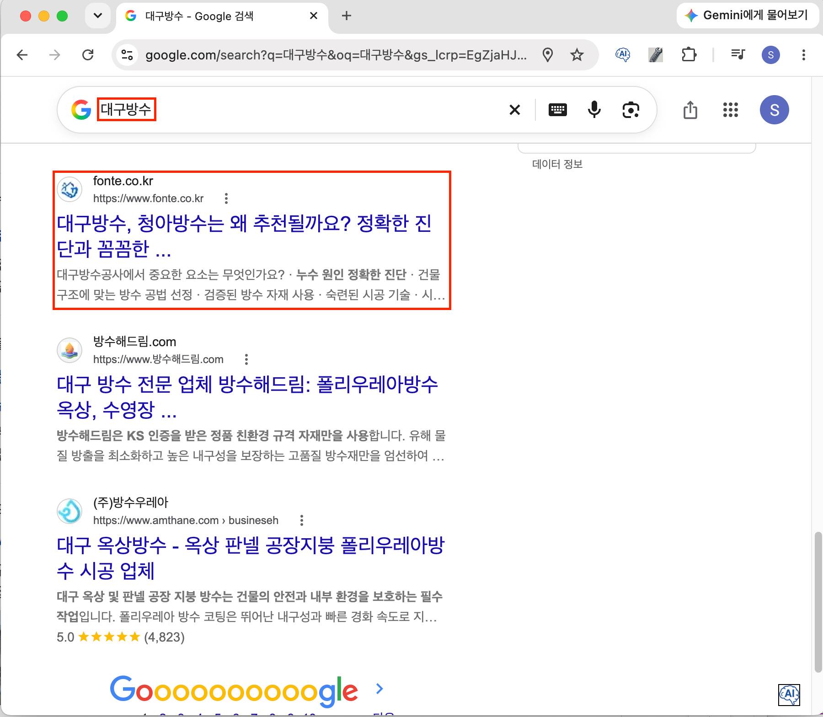
Task: Open 대구 방수 전문 업체 방수해드림 result
Action: (247, 397)
